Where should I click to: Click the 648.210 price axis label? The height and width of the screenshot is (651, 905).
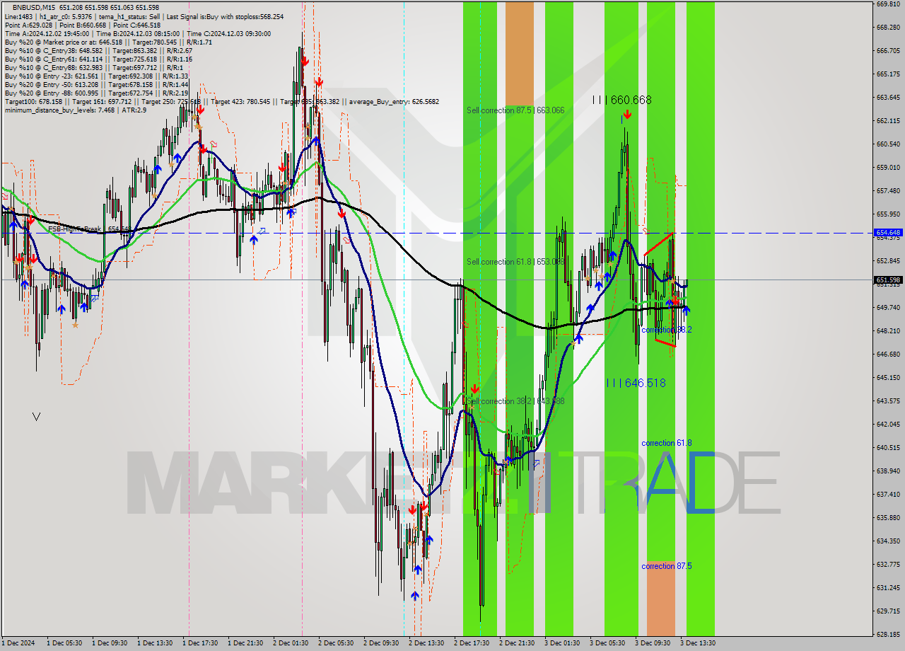click(887, 330)
